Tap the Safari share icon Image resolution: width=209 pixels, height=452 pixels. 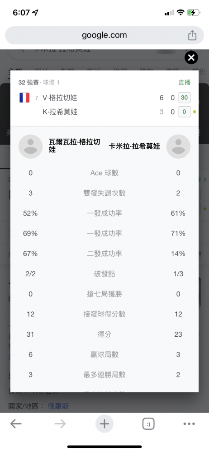[x=192, y=35]
